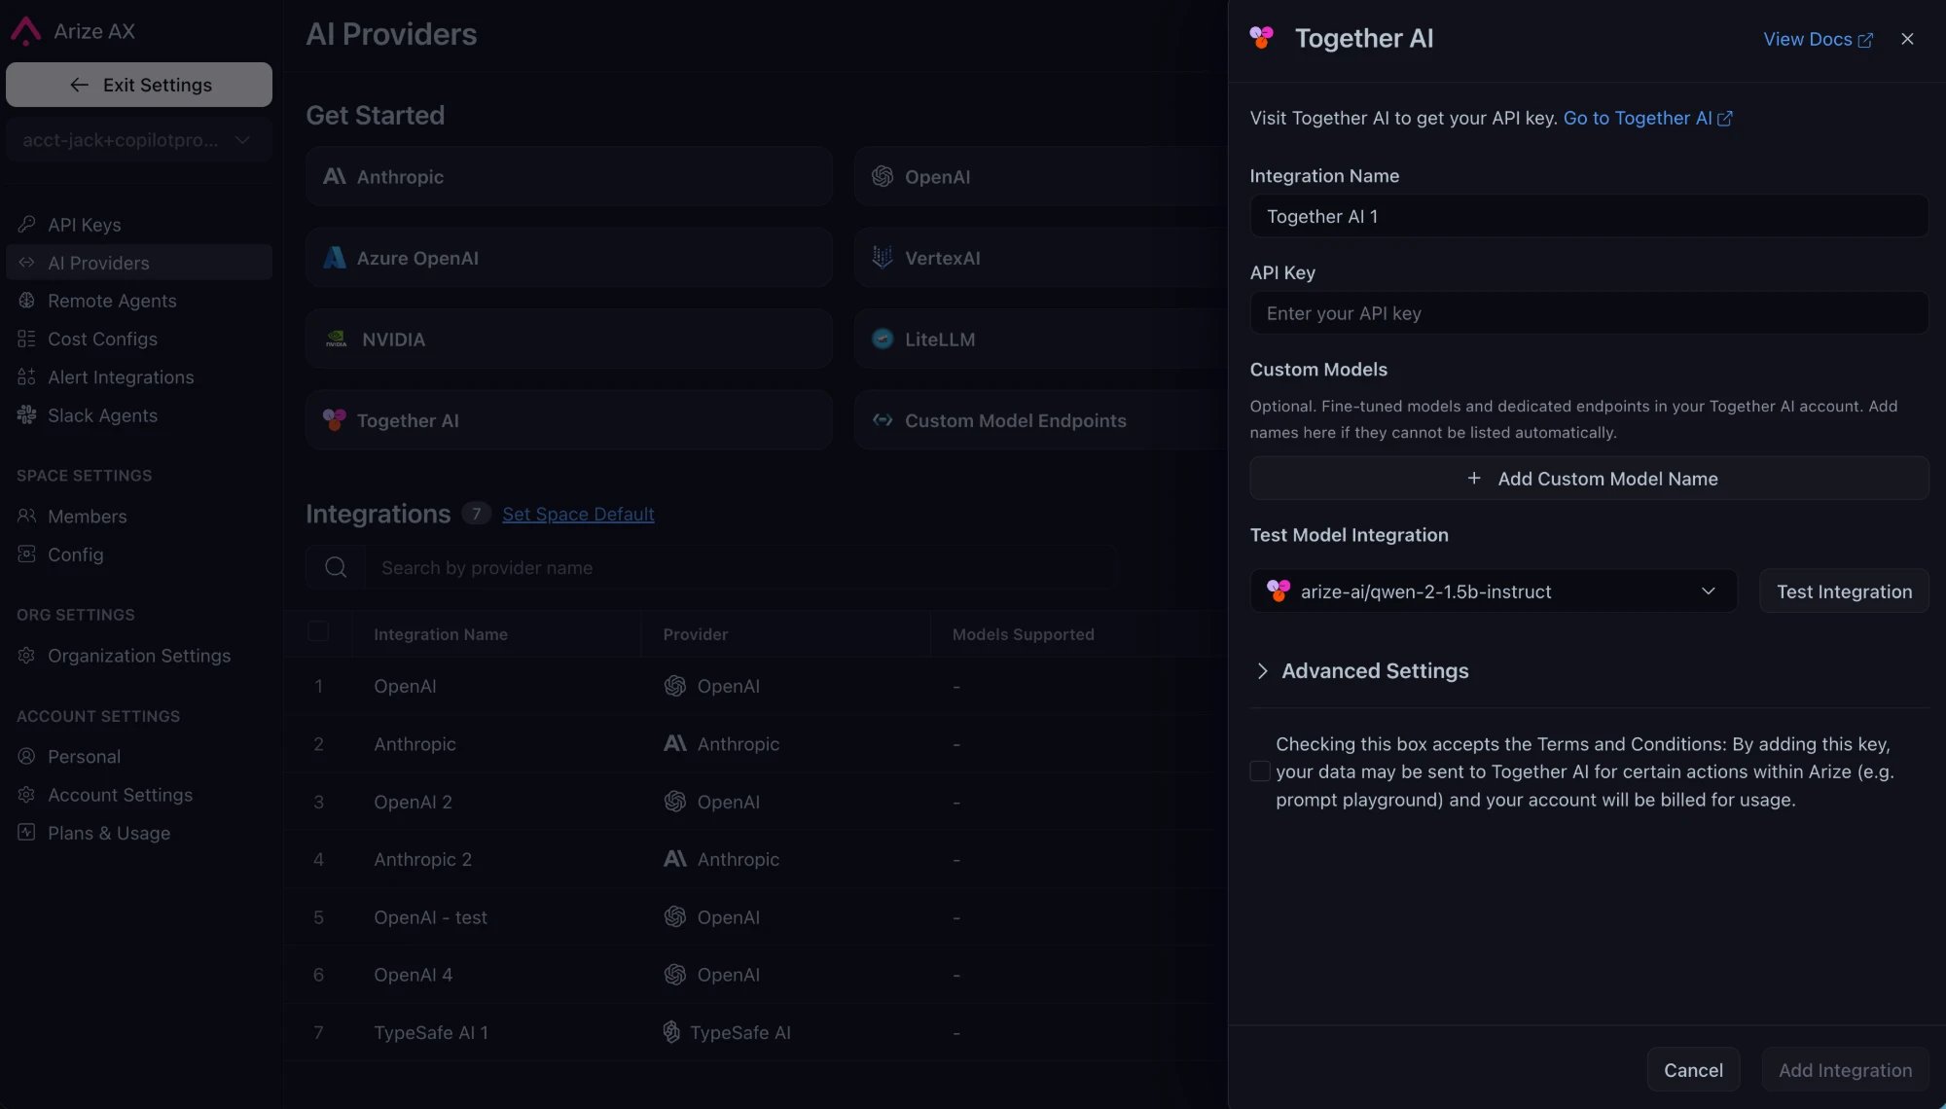
Task: Click the Remote Agents sidebar icon
Action: click(26, 301)
